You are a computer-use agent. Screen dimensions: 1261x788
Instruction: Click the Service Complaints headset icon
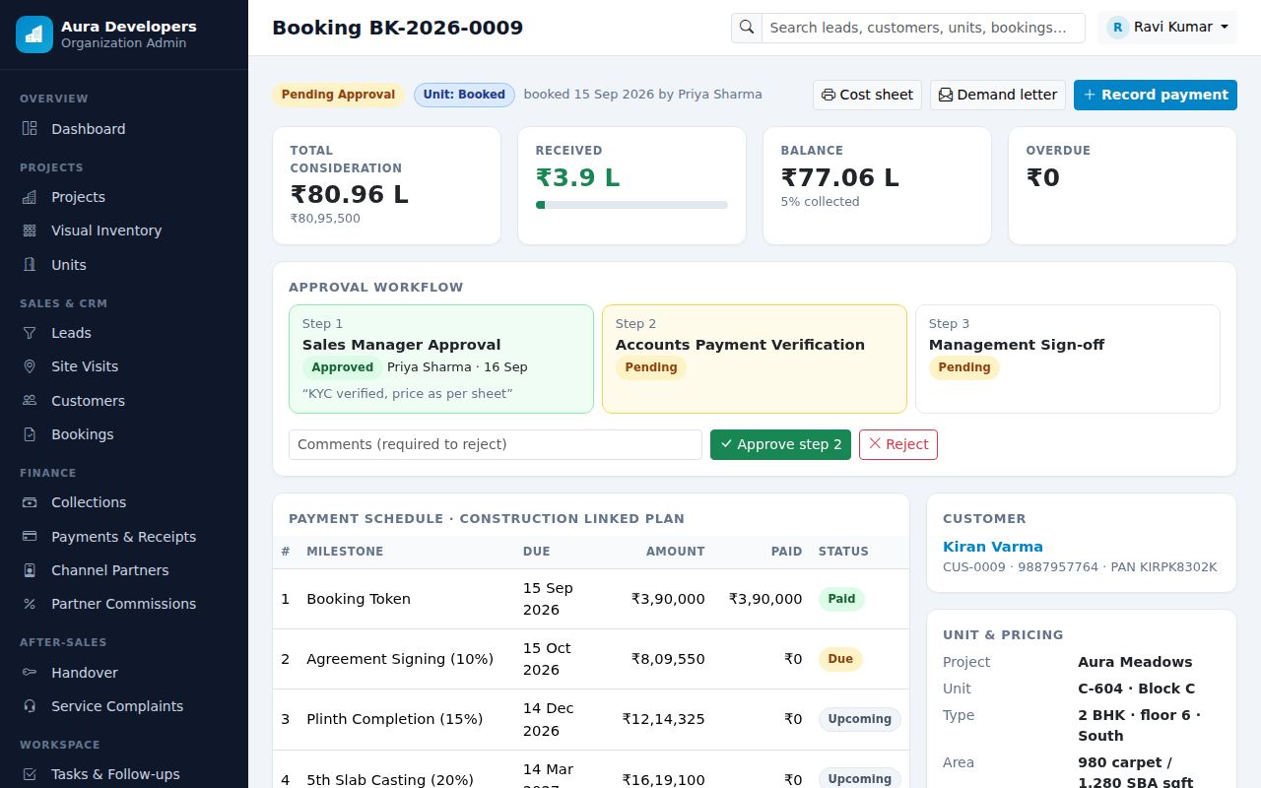tap(30, 706)
